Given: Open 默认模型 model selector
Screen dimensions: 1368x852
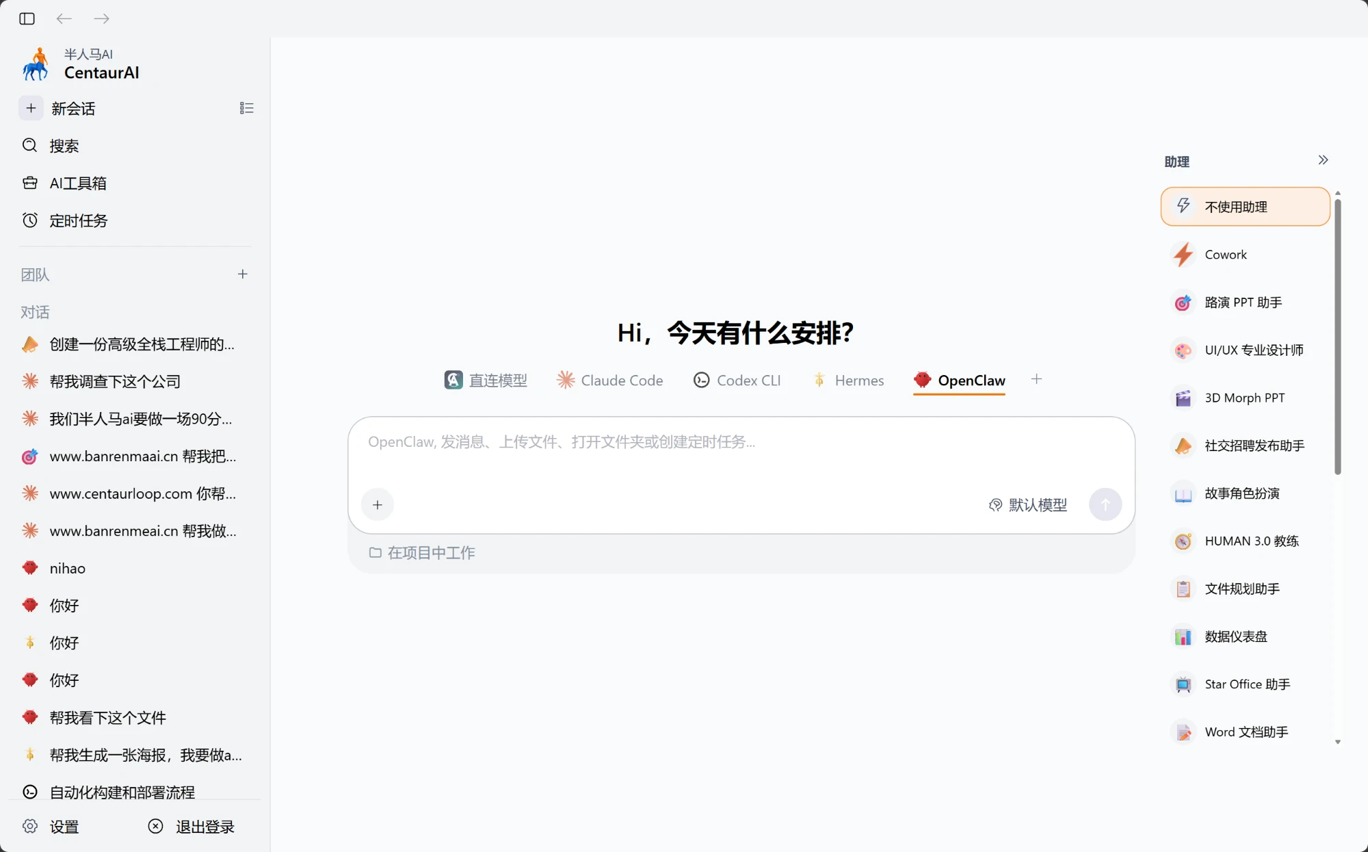Looking at the screenshot, I should (1028, 505).
